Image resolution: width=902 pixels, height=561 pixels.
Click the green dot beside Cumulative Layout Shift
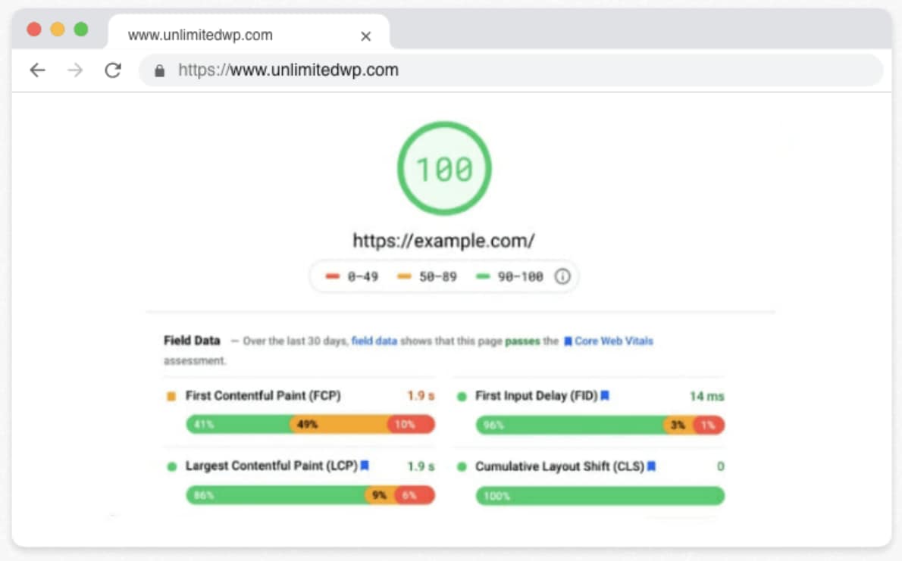click(x=462, y=466)
